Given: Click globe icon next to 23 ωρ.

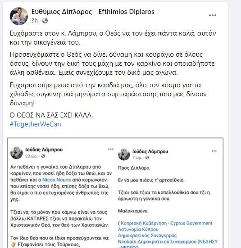Looking at the screenshot, I should pos(43,156).
